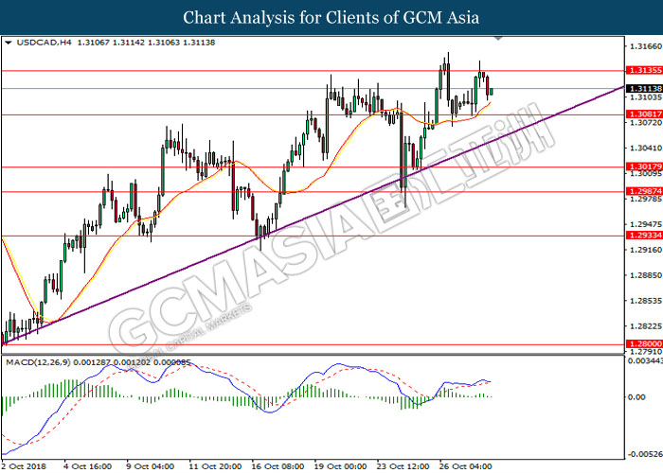Click the last green candlestick on the chart

(492, 91)
